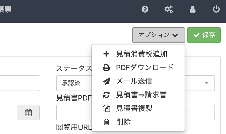Click the text field left of ステータス
226x134 pixels.
pos(20,83)
